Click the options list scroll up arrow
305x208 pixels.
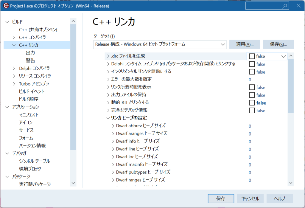pyautogui.click(x=291, y=56)
